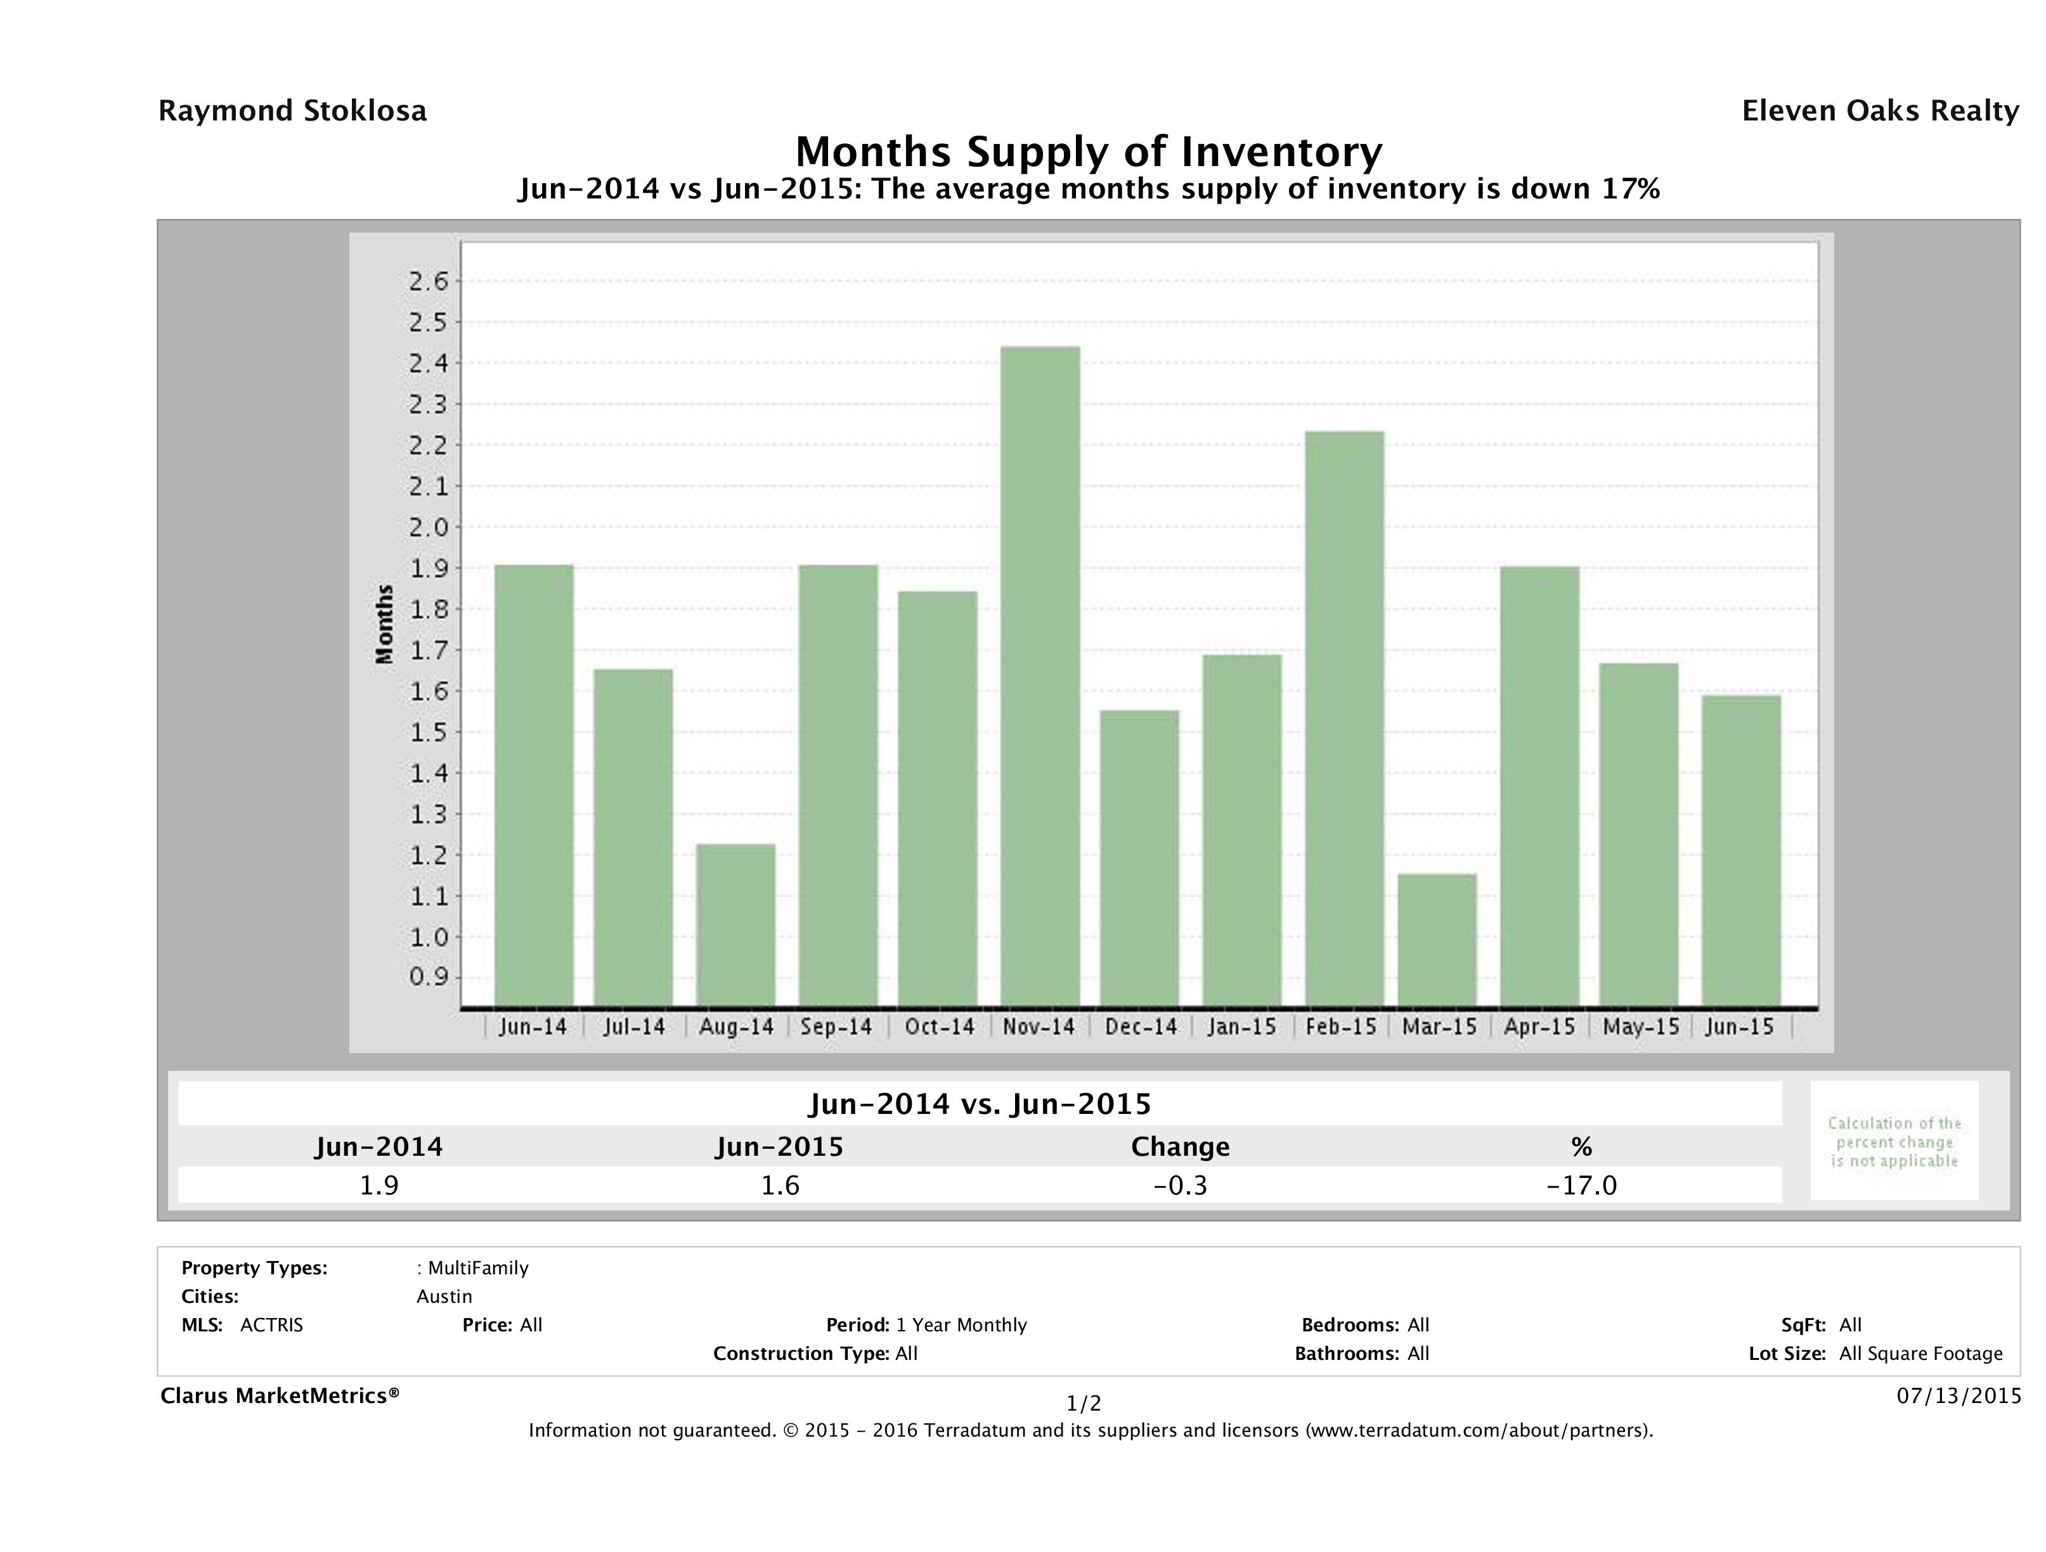The height and width of the screenshot is (1552, 2046).
Task: Click the terradatum.com partners URL
Action: 1477,1431
